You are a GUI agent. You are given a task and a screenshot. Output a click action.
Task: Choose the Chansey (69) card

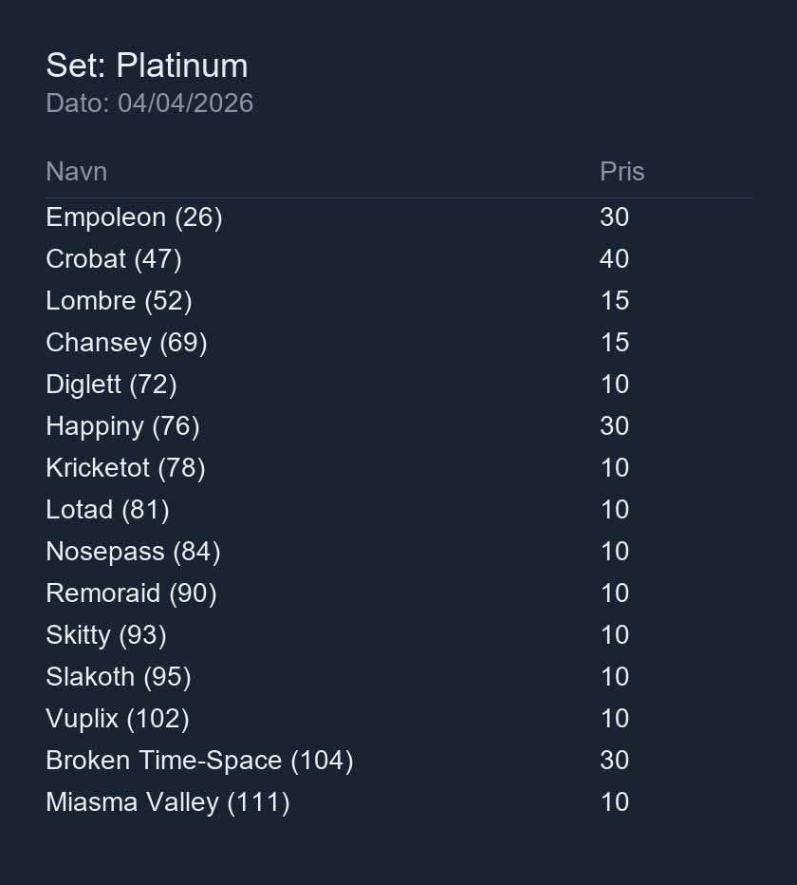[x=126, y=343]
